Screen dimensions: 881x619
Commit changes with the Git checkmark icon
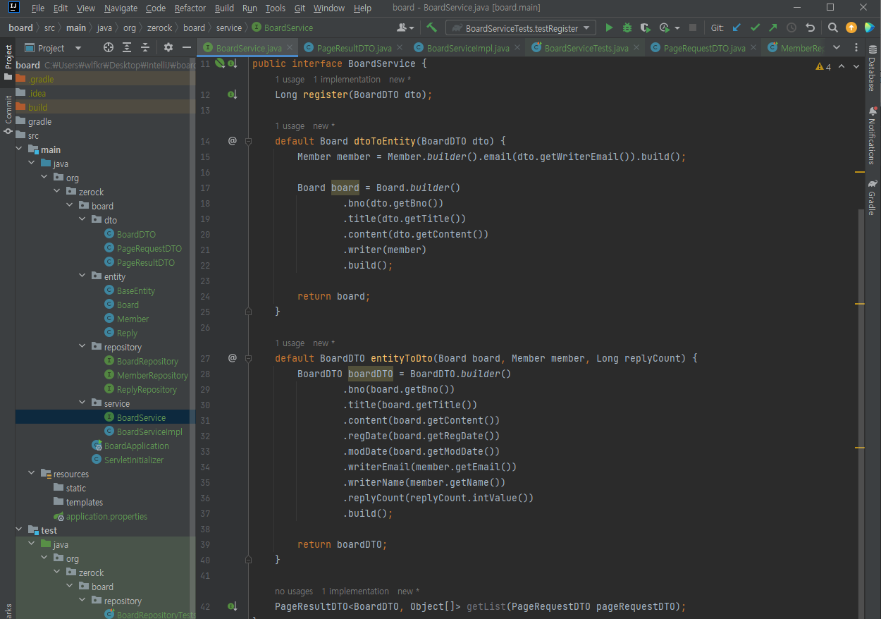tap(755, 28)
